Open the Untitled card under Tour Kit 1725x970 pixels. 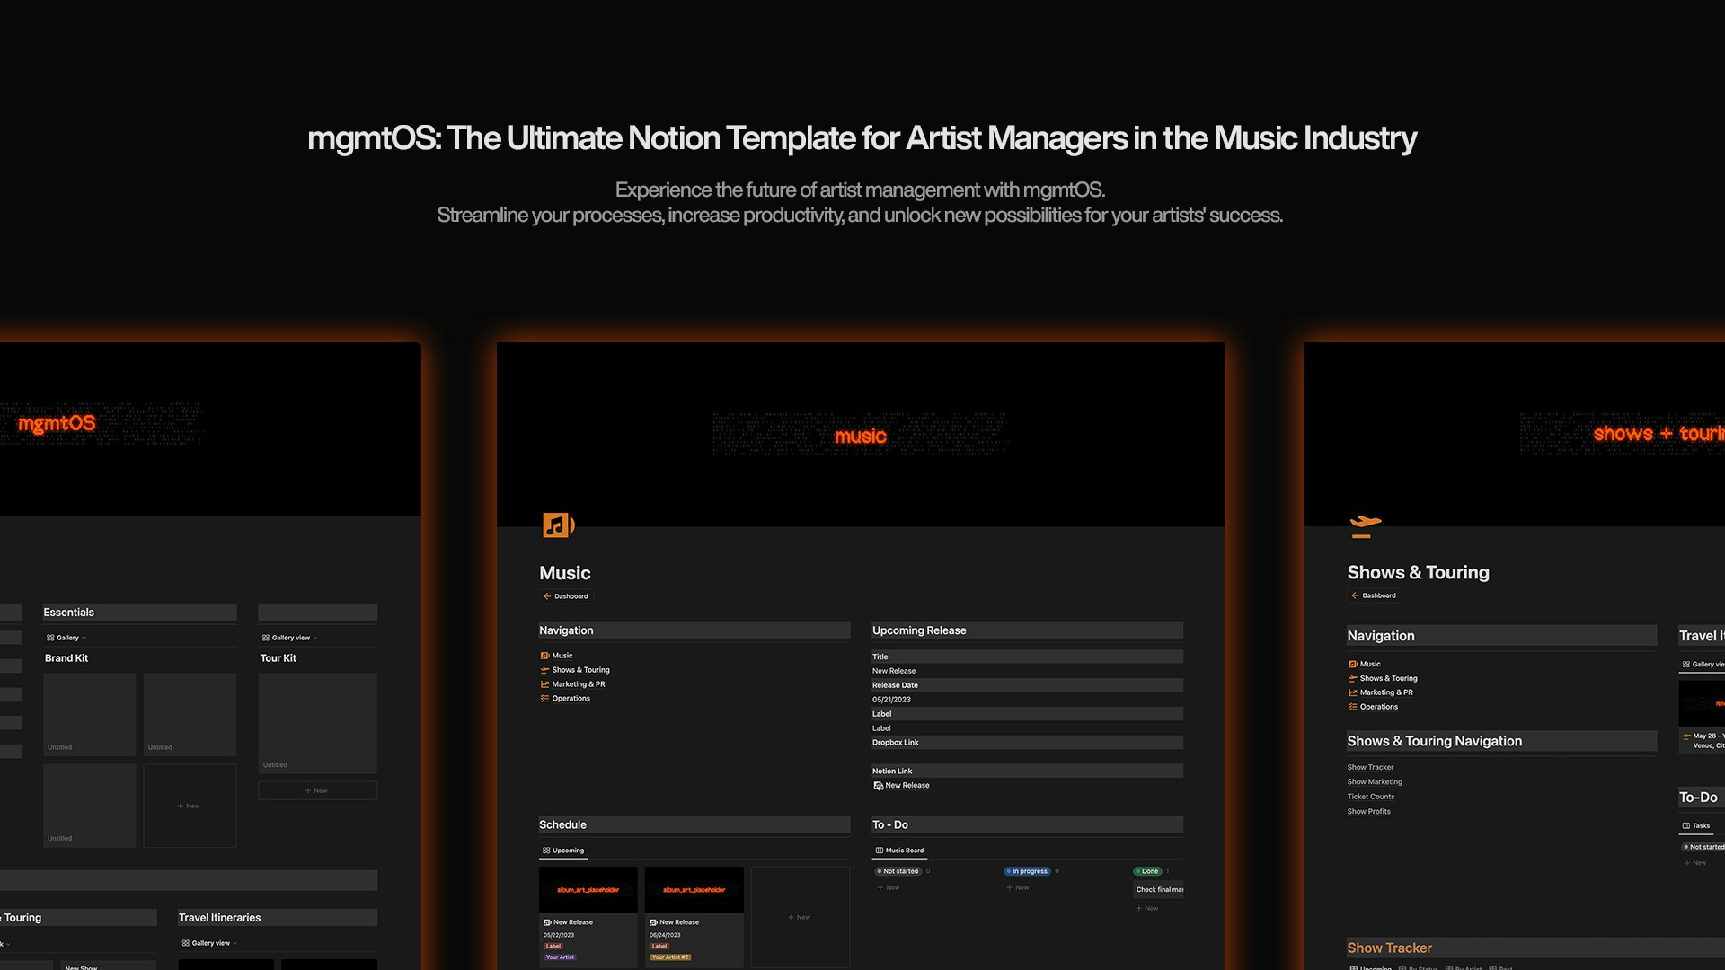point(317,723)
